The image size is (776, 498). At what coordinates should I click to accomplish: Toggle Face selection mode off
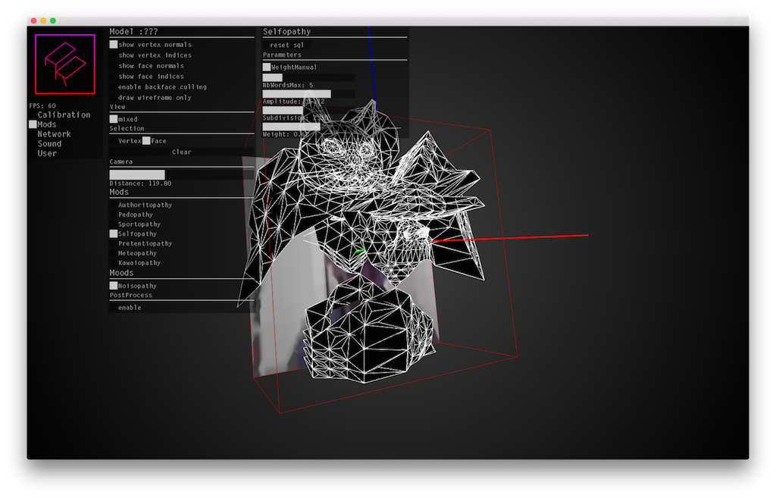145,140
